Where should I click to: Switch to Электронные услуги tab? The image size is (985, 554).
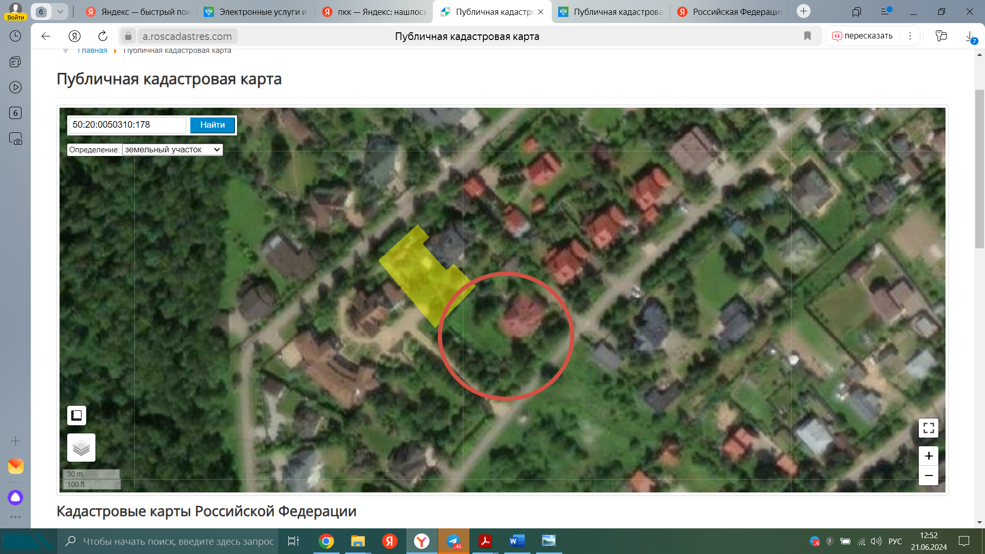point(255,11)
